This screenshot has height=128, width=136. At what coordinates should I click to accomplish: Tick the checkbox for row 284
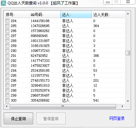[x=8, y=21]
